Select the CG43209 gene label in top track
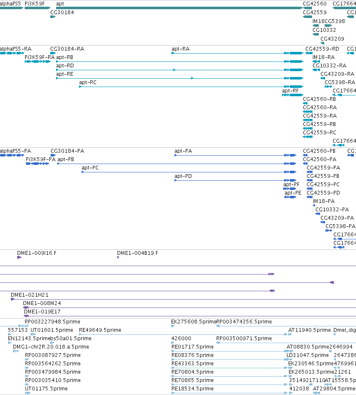 click(x=332, y=39)
